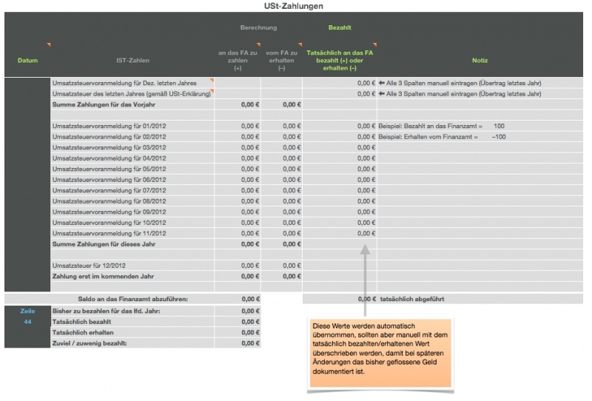Select 'an das FA zu zahlen (+)' header
The height and width of the screenshot is (401, 592).
click(238, 61)
